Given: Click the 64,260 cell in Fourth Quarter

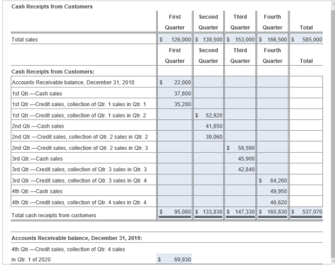Looking at the screenshot, I should pyautogui.click(x=272, y=180).
